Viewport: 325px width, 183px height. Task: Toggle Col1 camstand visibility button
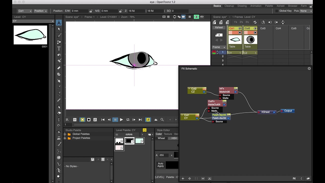[x=240, y=33]
